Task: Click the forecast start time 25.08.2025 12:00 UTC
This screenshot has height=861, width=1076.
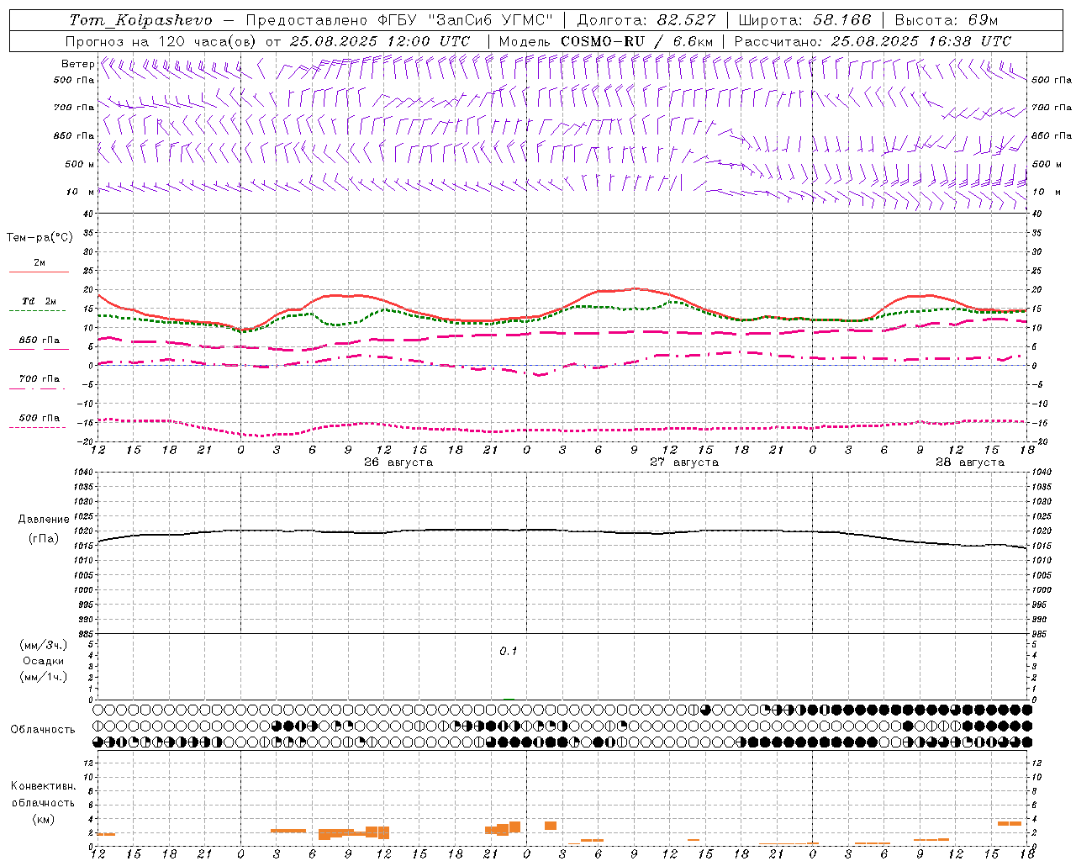Action: (x=380, y=41)
